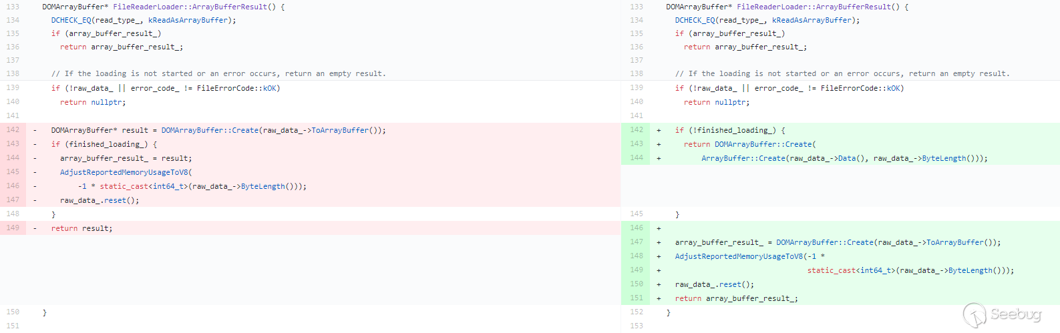Click line number 149 in the left pane

point(13,228)
